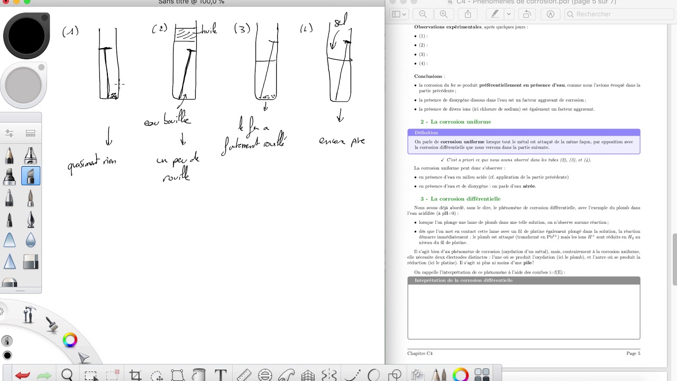This screenshot has height=381, width=677.
Task: Open the Ruler guide tool
Action: tap(243, 375)
